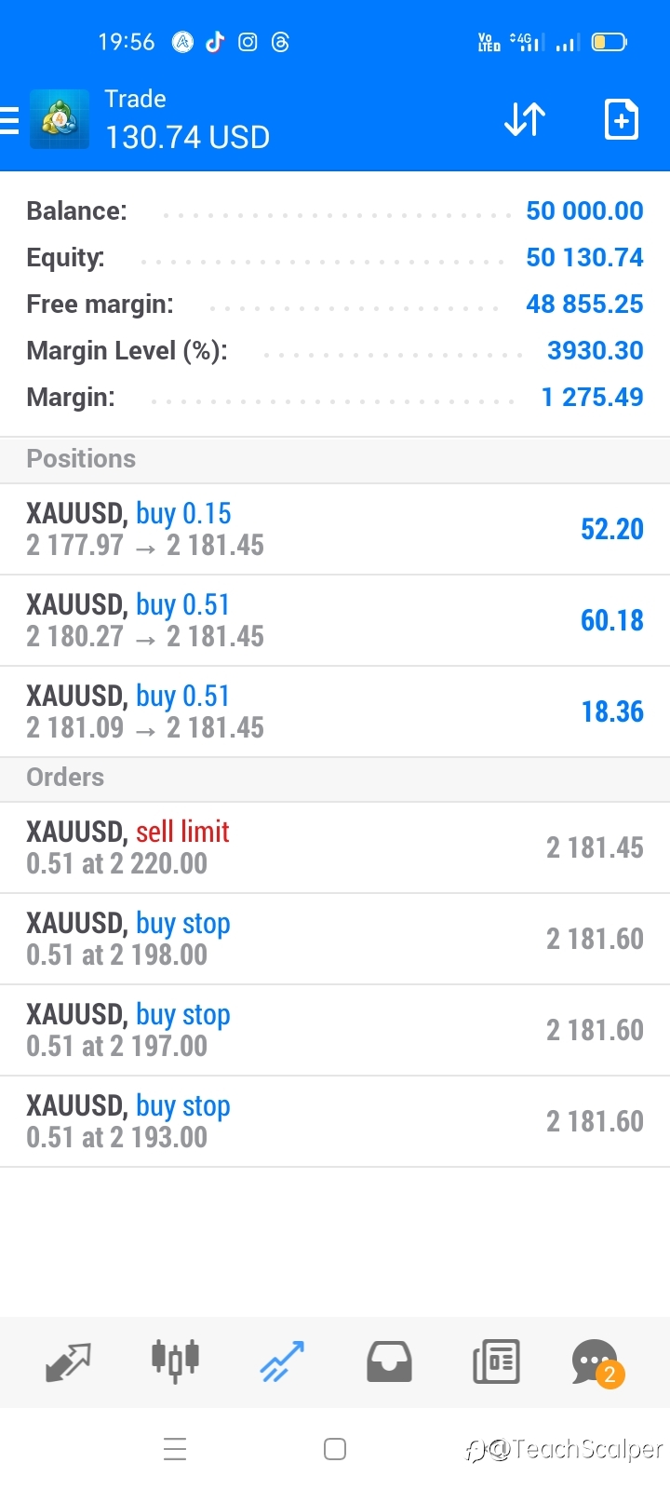
Task: Open the Quotes tab with arrows icon
Action: coord(68,1362)
